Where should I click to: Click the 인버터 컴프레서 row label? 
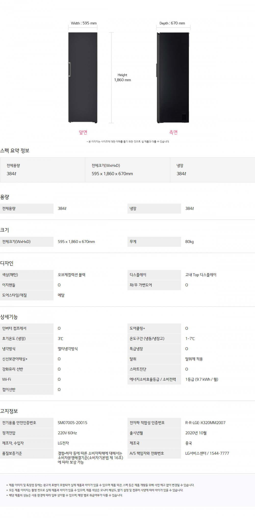pyautogui.click(x=14, y=328)
